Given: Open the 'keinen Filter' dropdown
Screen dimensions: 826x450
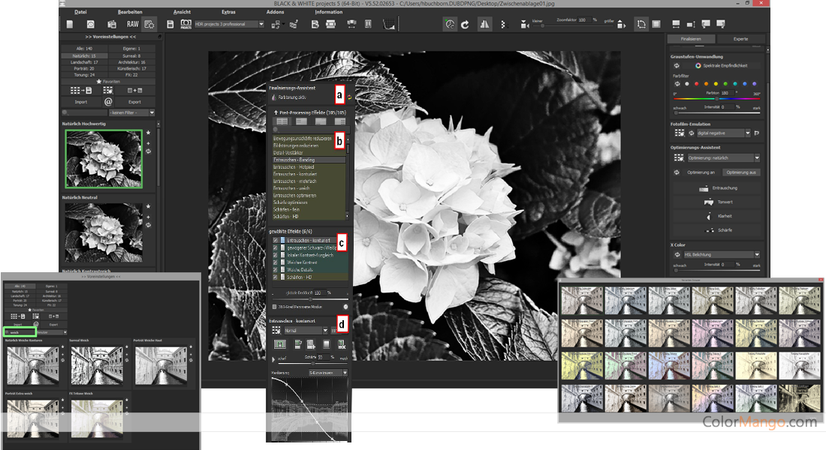Looking at the screenshot, I should point(131,112).
